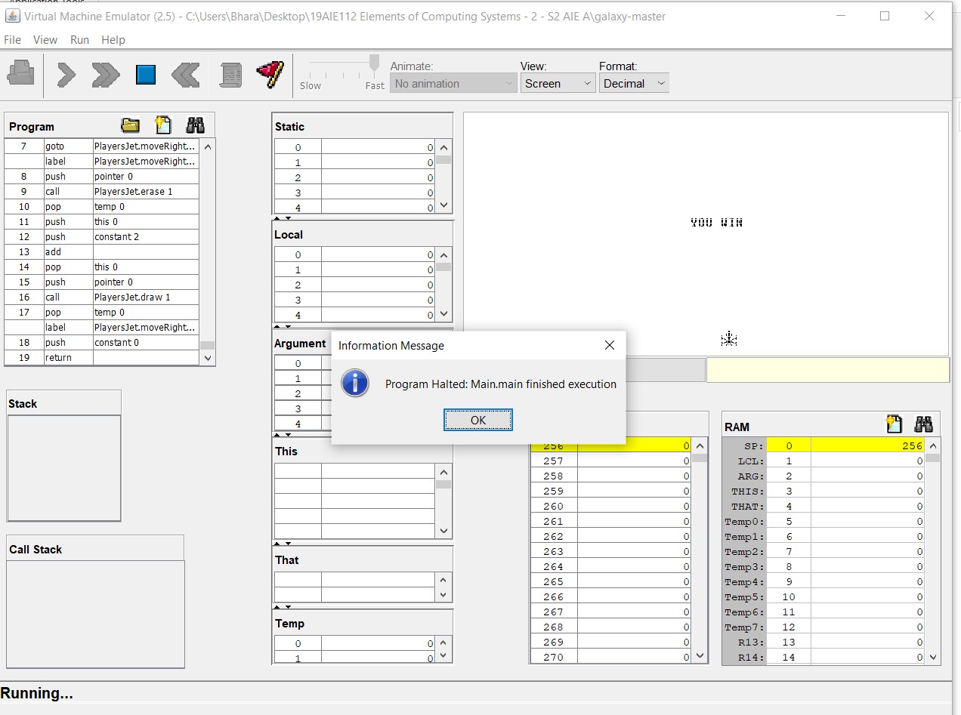Start execution with the fast-forward Run icon

pyautogui.click(x=105, y=75)
